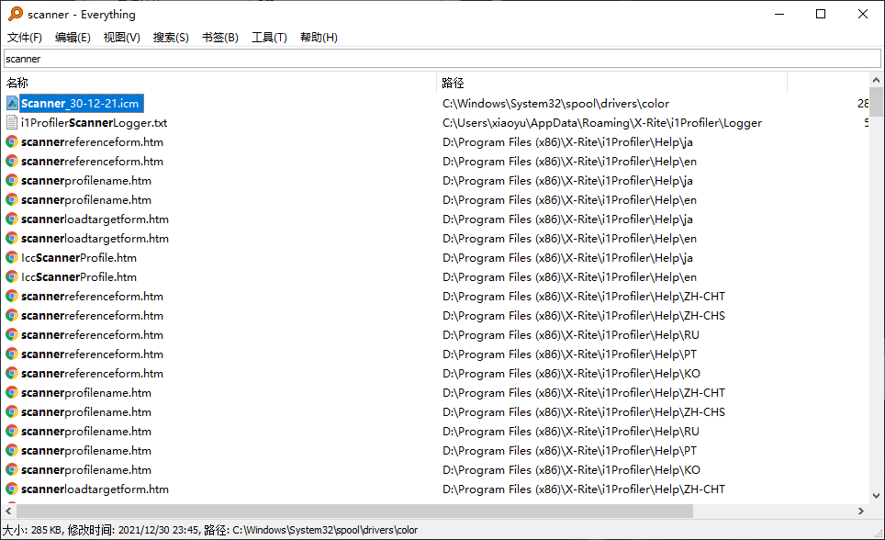The image size is (885, 540).
Task: Click Chrome icon of scannerprofilename.htm in Help\KO
Action: 12,470
